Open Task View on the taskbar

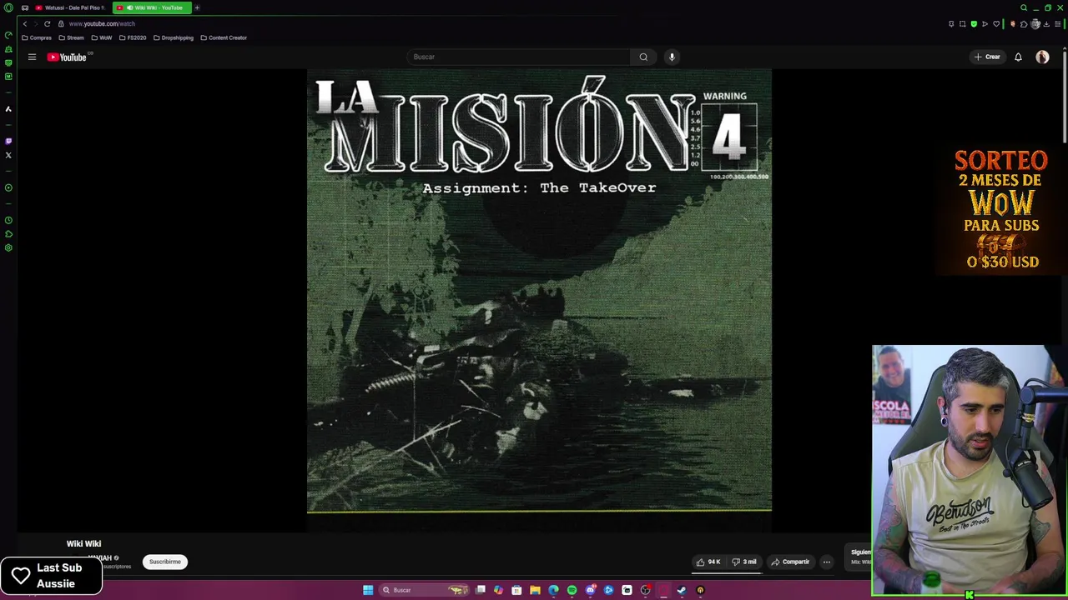(x=481, y=590)
